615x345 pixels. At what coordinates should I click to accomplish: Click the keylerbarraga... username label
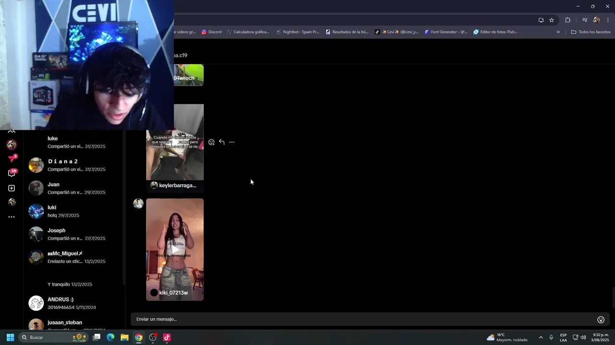[x=178, y=185]
